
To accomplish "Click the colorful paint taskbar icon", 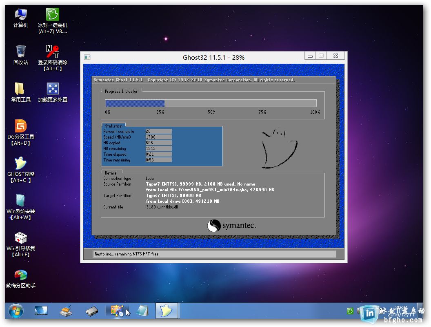I will click(117, 311).
